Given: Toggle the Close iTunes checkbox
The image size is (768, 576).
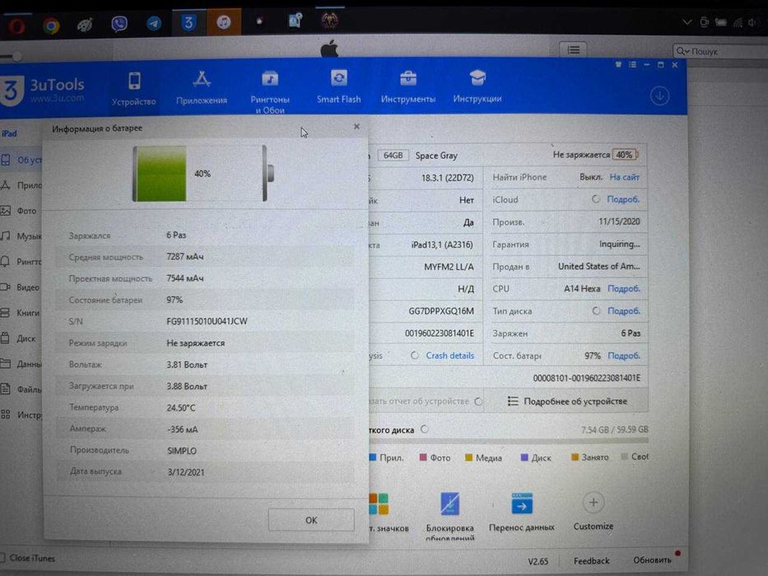Looking at the screenshot, I should click(x=3, y=558).
